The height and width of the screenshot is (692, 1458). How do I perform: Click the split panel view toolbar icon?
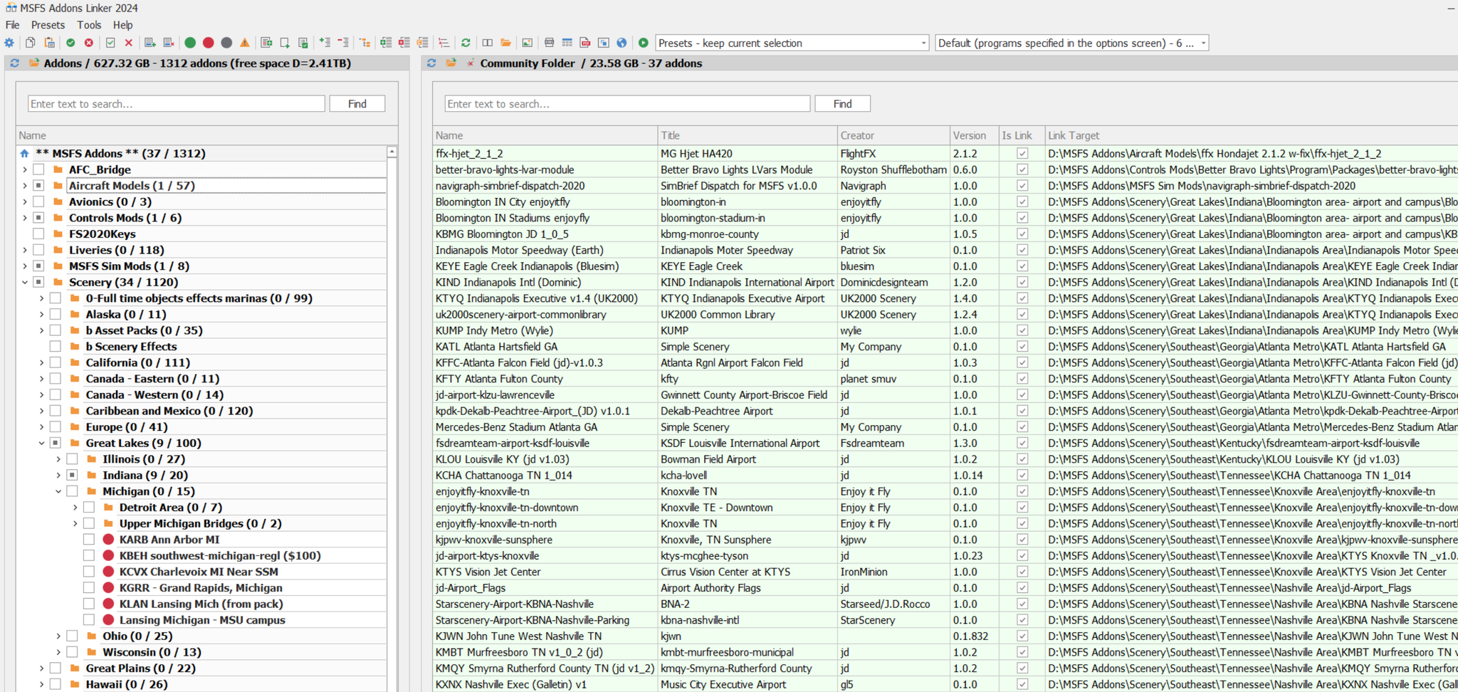[x=488, y=43]
